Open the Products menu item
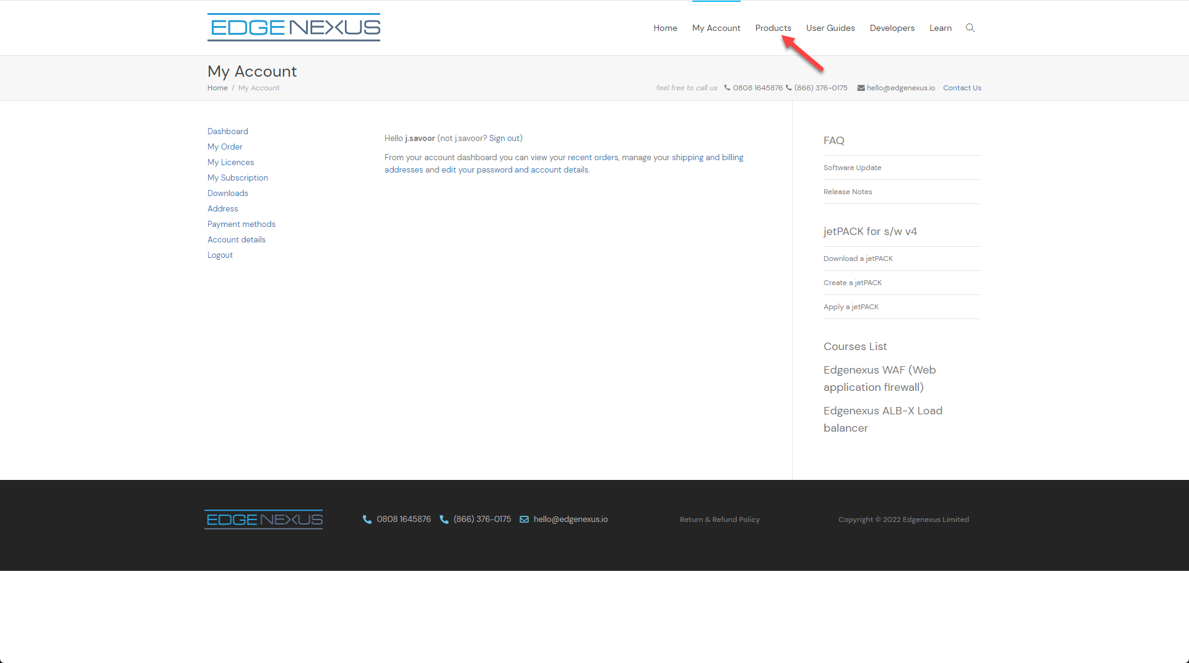 (773, 28)
